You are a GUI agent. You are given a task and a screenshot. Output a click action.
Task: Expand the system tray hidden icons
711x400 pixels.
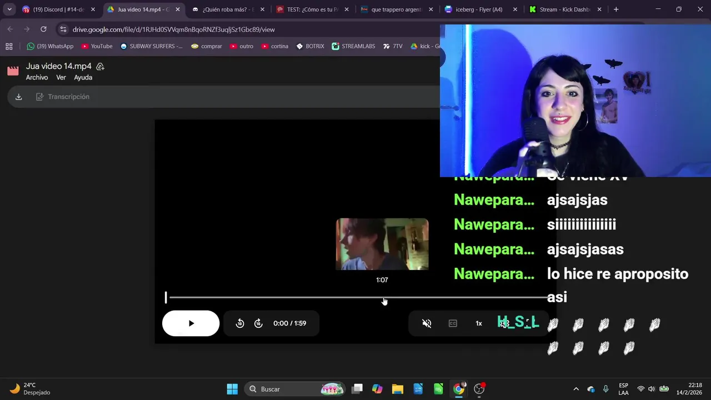(x=576, y=389)
